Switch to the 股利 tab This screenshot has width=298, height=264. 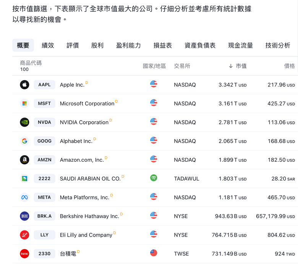click(97, 45)
